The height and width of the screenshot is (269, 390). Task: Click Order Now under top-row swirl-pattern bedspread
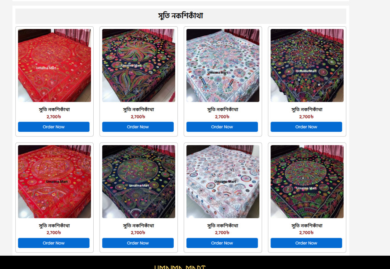pyautogui.click(x=138, y=126)
